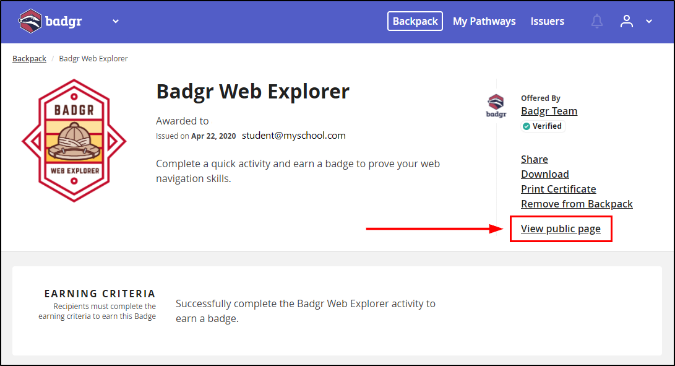This screenshot has height=366, width=675.
Task: Open the Badgr Team issuer link
Action: pyautogui.click(x=549, y=111)
